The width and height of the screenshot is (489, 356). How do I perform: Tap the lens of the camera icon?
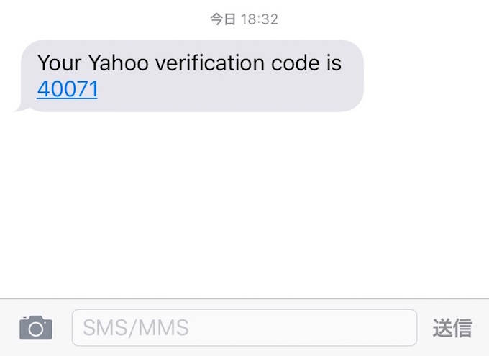[36, 329]
